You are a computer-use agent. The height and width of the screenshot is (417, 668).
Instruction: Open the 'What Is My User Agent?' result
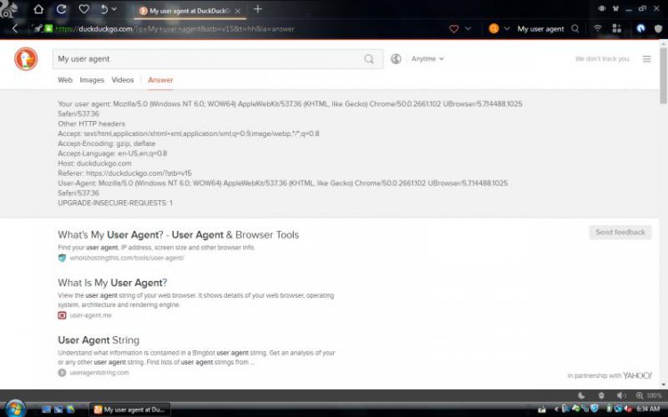click(112, 283)
